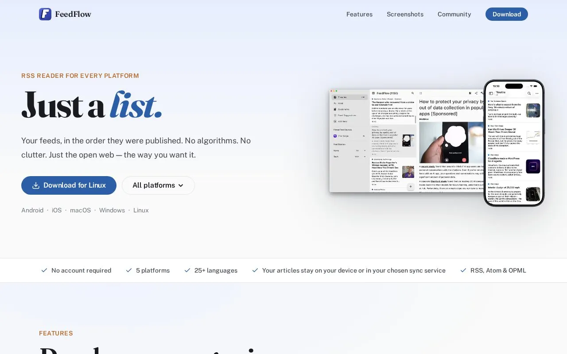The height and width of the screenshot is (354, 567).
Task: Click the FeedFlow logo icon
Action: tap(45, 14)
